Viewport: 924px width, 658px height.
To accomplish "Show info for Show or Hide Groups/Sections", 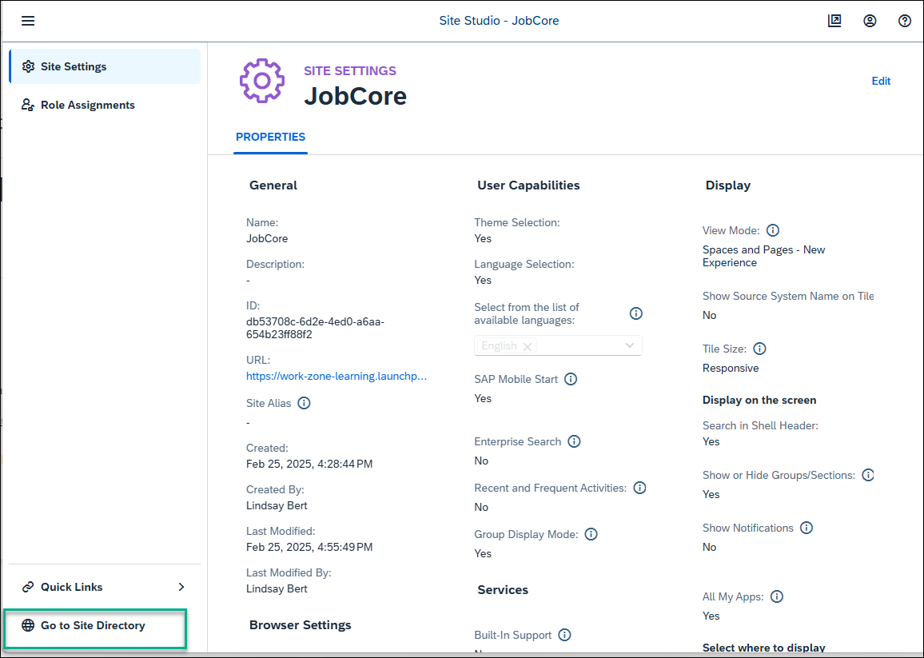I will click(x=868, y=475).
